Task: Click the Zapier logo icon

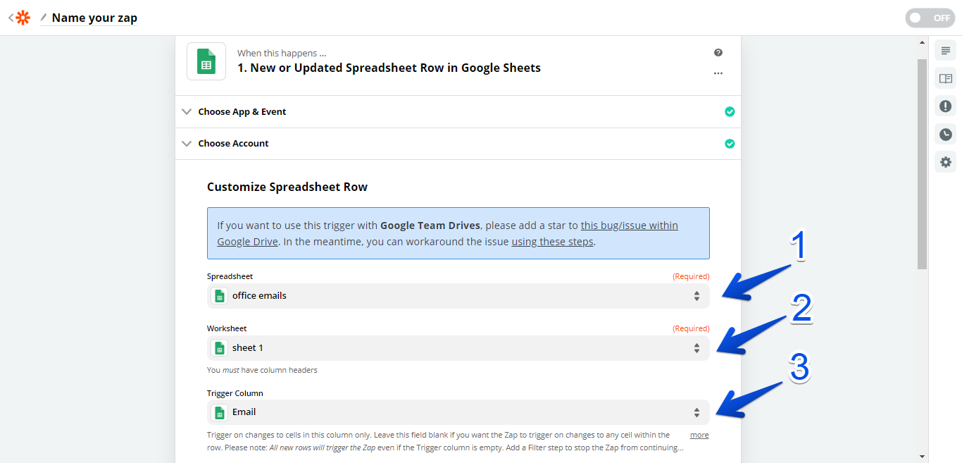Action: click(x=23, y=18)
